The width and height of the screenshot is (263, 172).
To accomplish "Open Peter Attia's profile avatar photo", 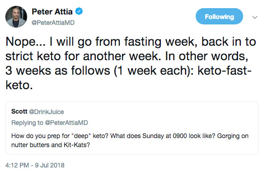I will coord(16,17).
